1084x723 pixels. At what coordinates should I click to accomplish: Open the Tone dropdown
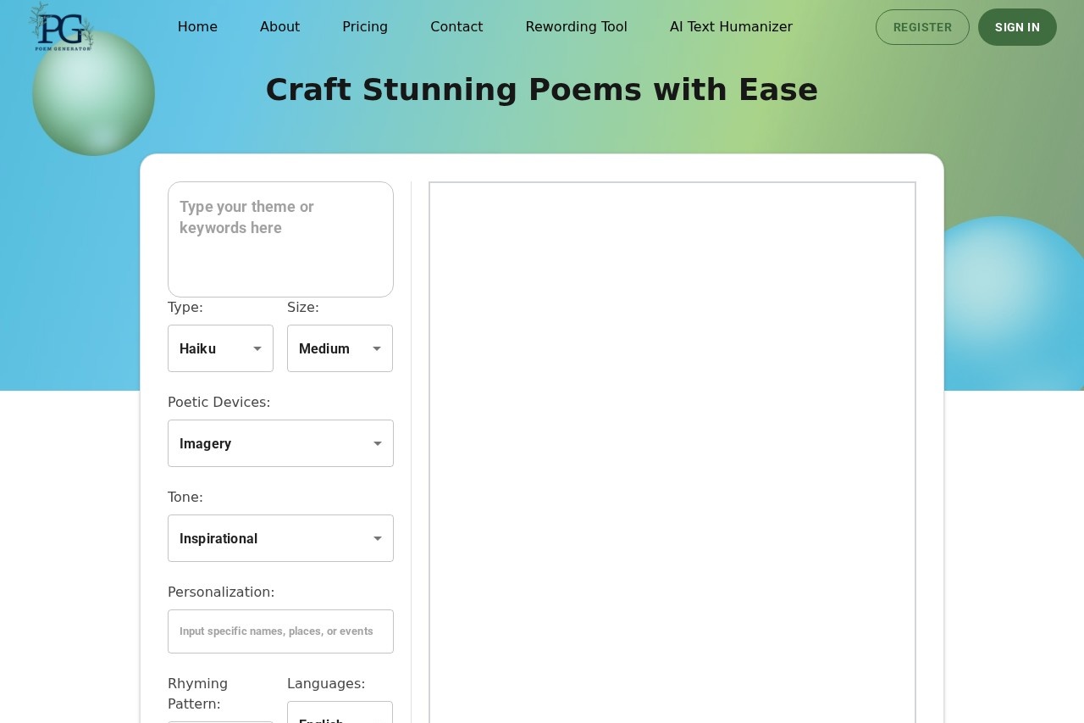[280, 538]
